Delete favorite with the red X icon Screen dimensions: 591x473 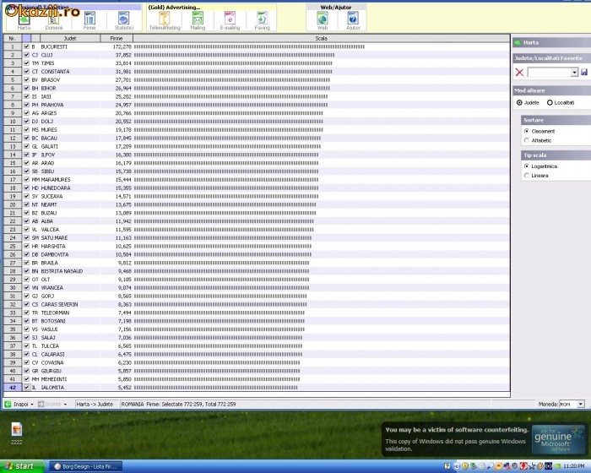519,73
